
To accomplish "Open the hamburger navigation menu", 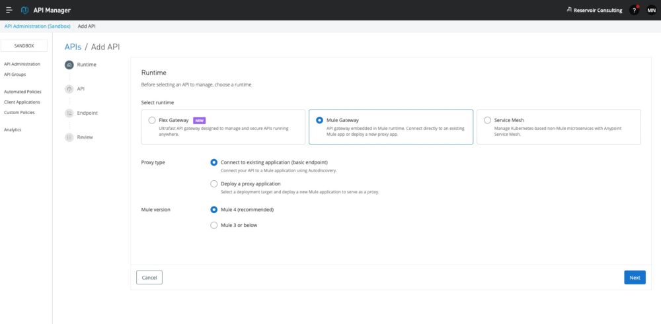I will pos(9,10).
